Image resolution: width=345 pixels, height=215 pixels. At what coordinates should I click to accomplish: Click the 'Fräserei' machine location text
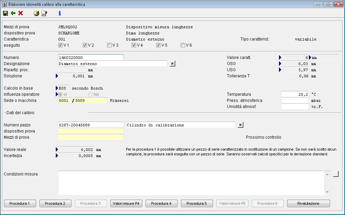[119, 101]
